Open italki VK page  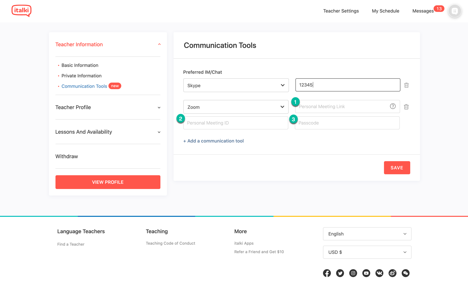point(379,273)
